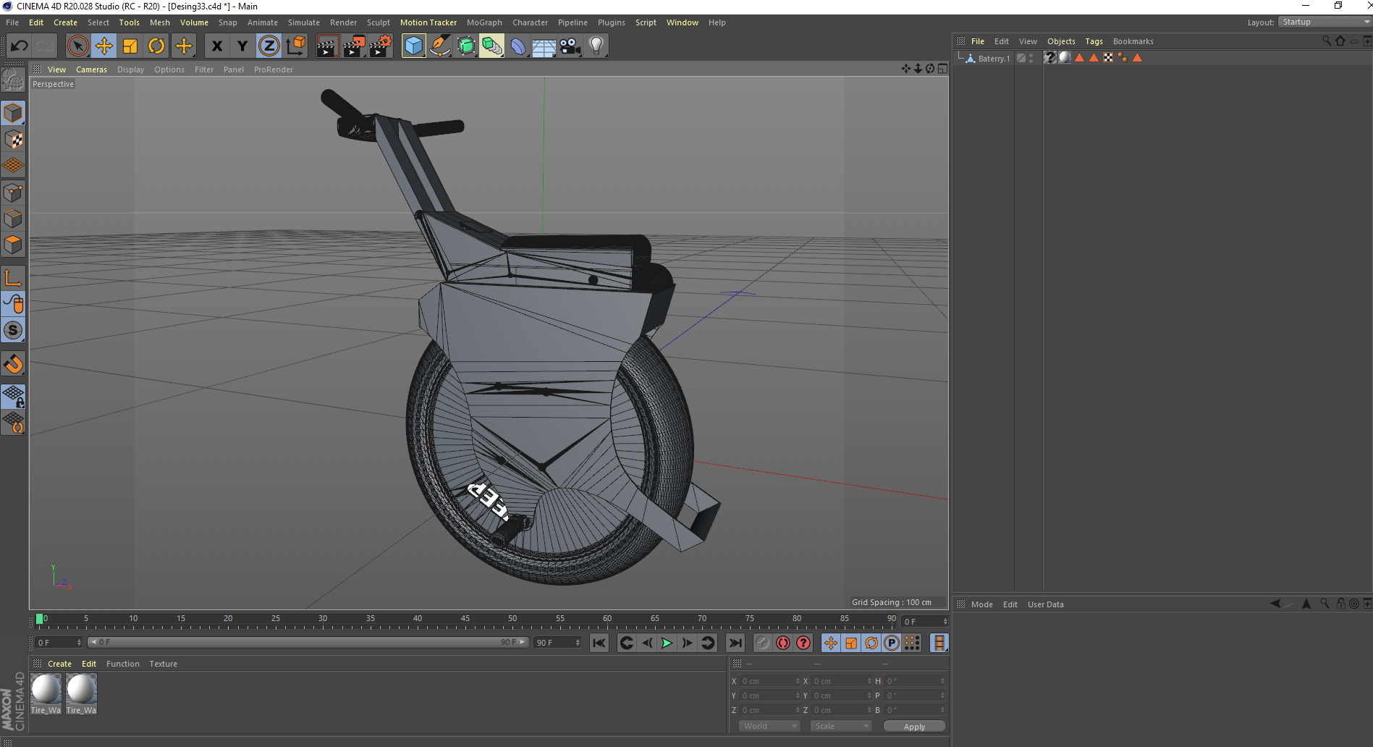Screen dimensions: 1373x747
Task: Step to next frame
Action: (687, 643)
